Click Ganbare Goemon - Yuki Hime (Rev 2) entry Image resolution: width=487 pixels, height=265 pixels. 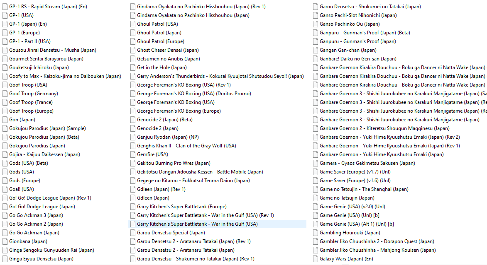click(390, 137)
